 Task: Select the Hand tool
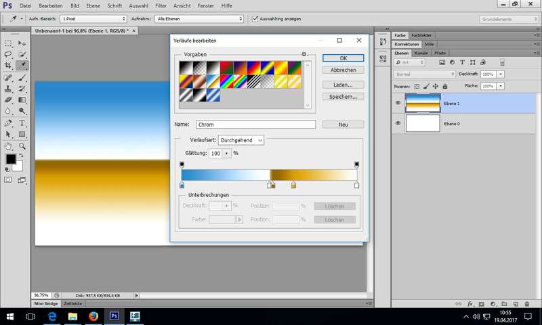coord(8,146)
